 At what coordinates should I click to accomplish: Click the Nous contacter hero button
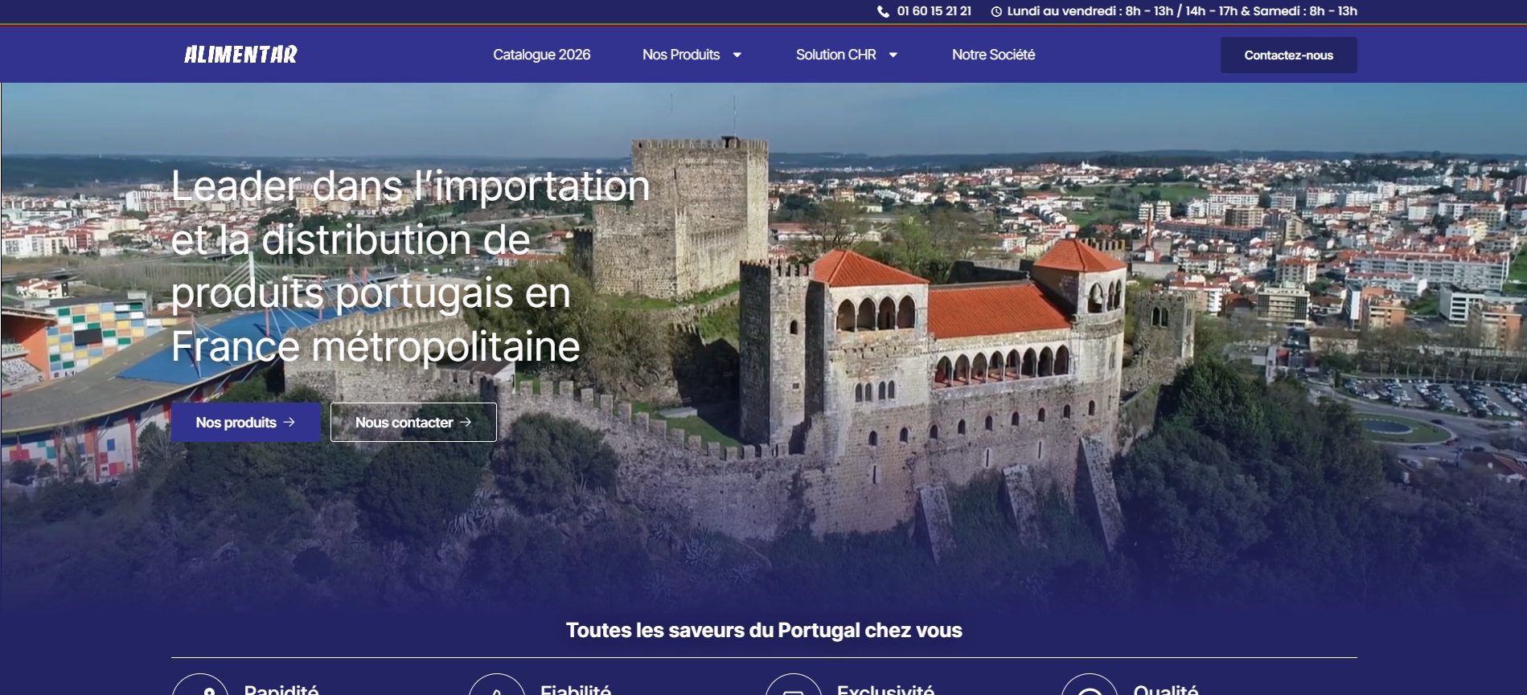tap(413, 422)
